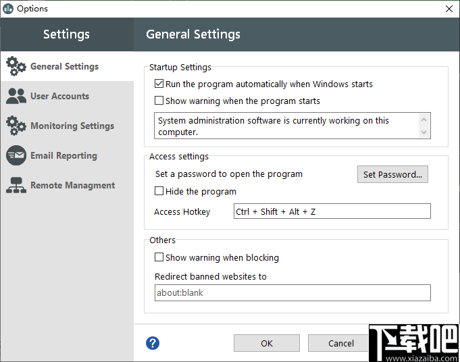This screenshot has width=460, height=362.
Task: Confirm settings with the OK button
Action: (x=267, y=343)
